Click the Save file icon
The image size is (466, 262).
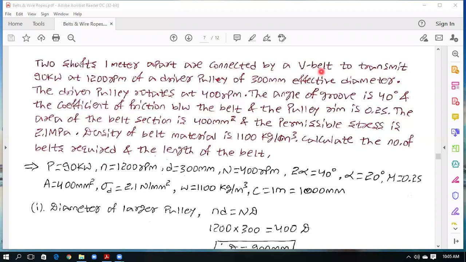tap(11, 38)
